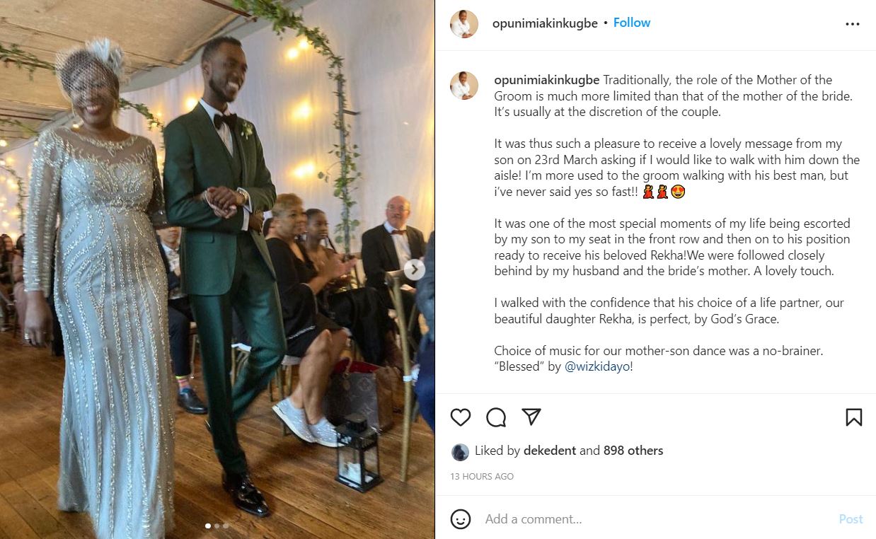This screenshot has width=876, height=539.
Task: Open username link in caption
Action: click(547, 80)
